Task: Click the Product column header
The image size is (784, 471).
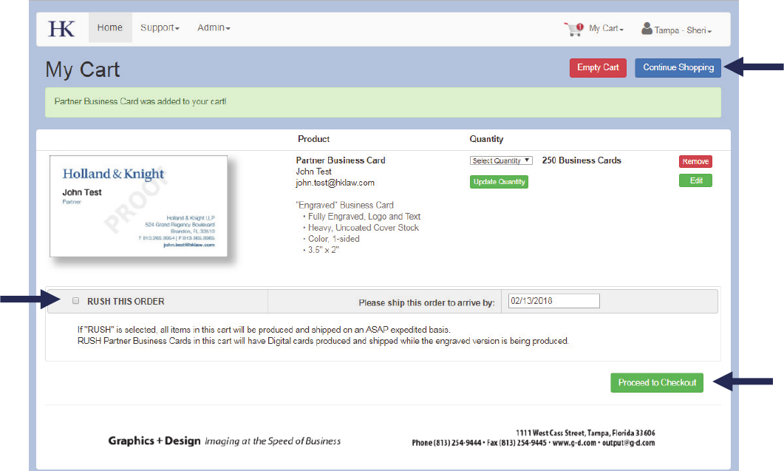Action: point(313,139)
